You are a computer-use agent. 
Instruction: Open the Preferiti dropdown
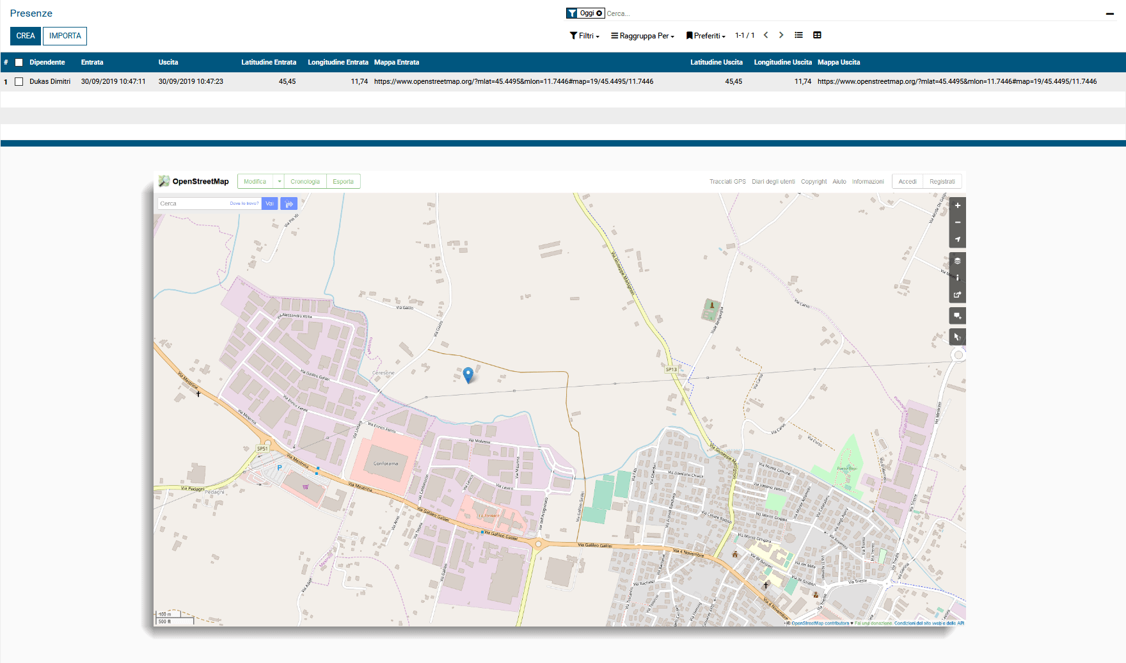pyautogui.click(x=706, y=36)
